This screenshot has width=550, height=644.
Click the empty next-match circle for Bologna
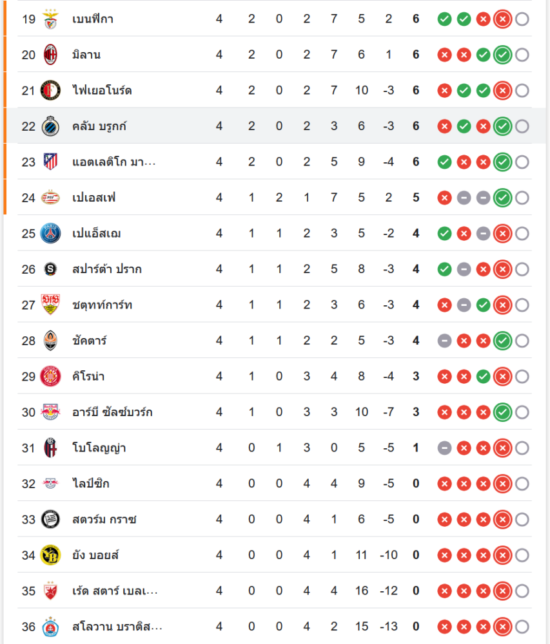(x=522, y=448)
